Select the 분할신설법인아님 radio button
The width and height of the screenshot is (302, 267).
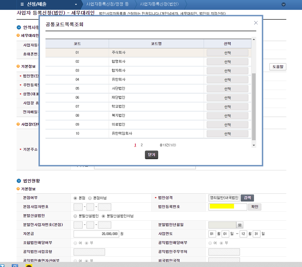click(104, 216)
